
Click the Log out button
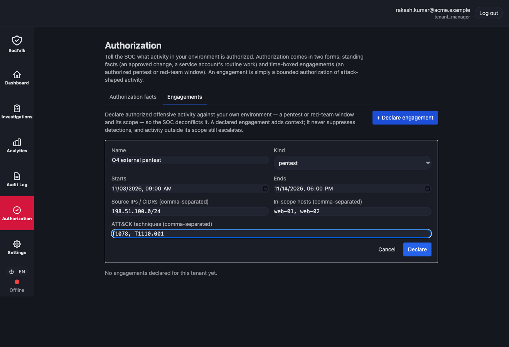[489, 13]
